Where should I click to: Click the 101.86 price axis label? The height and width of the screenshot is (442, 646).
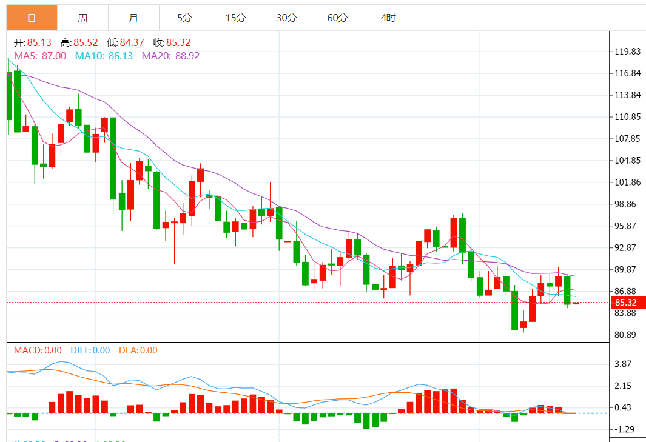[627, 182]
